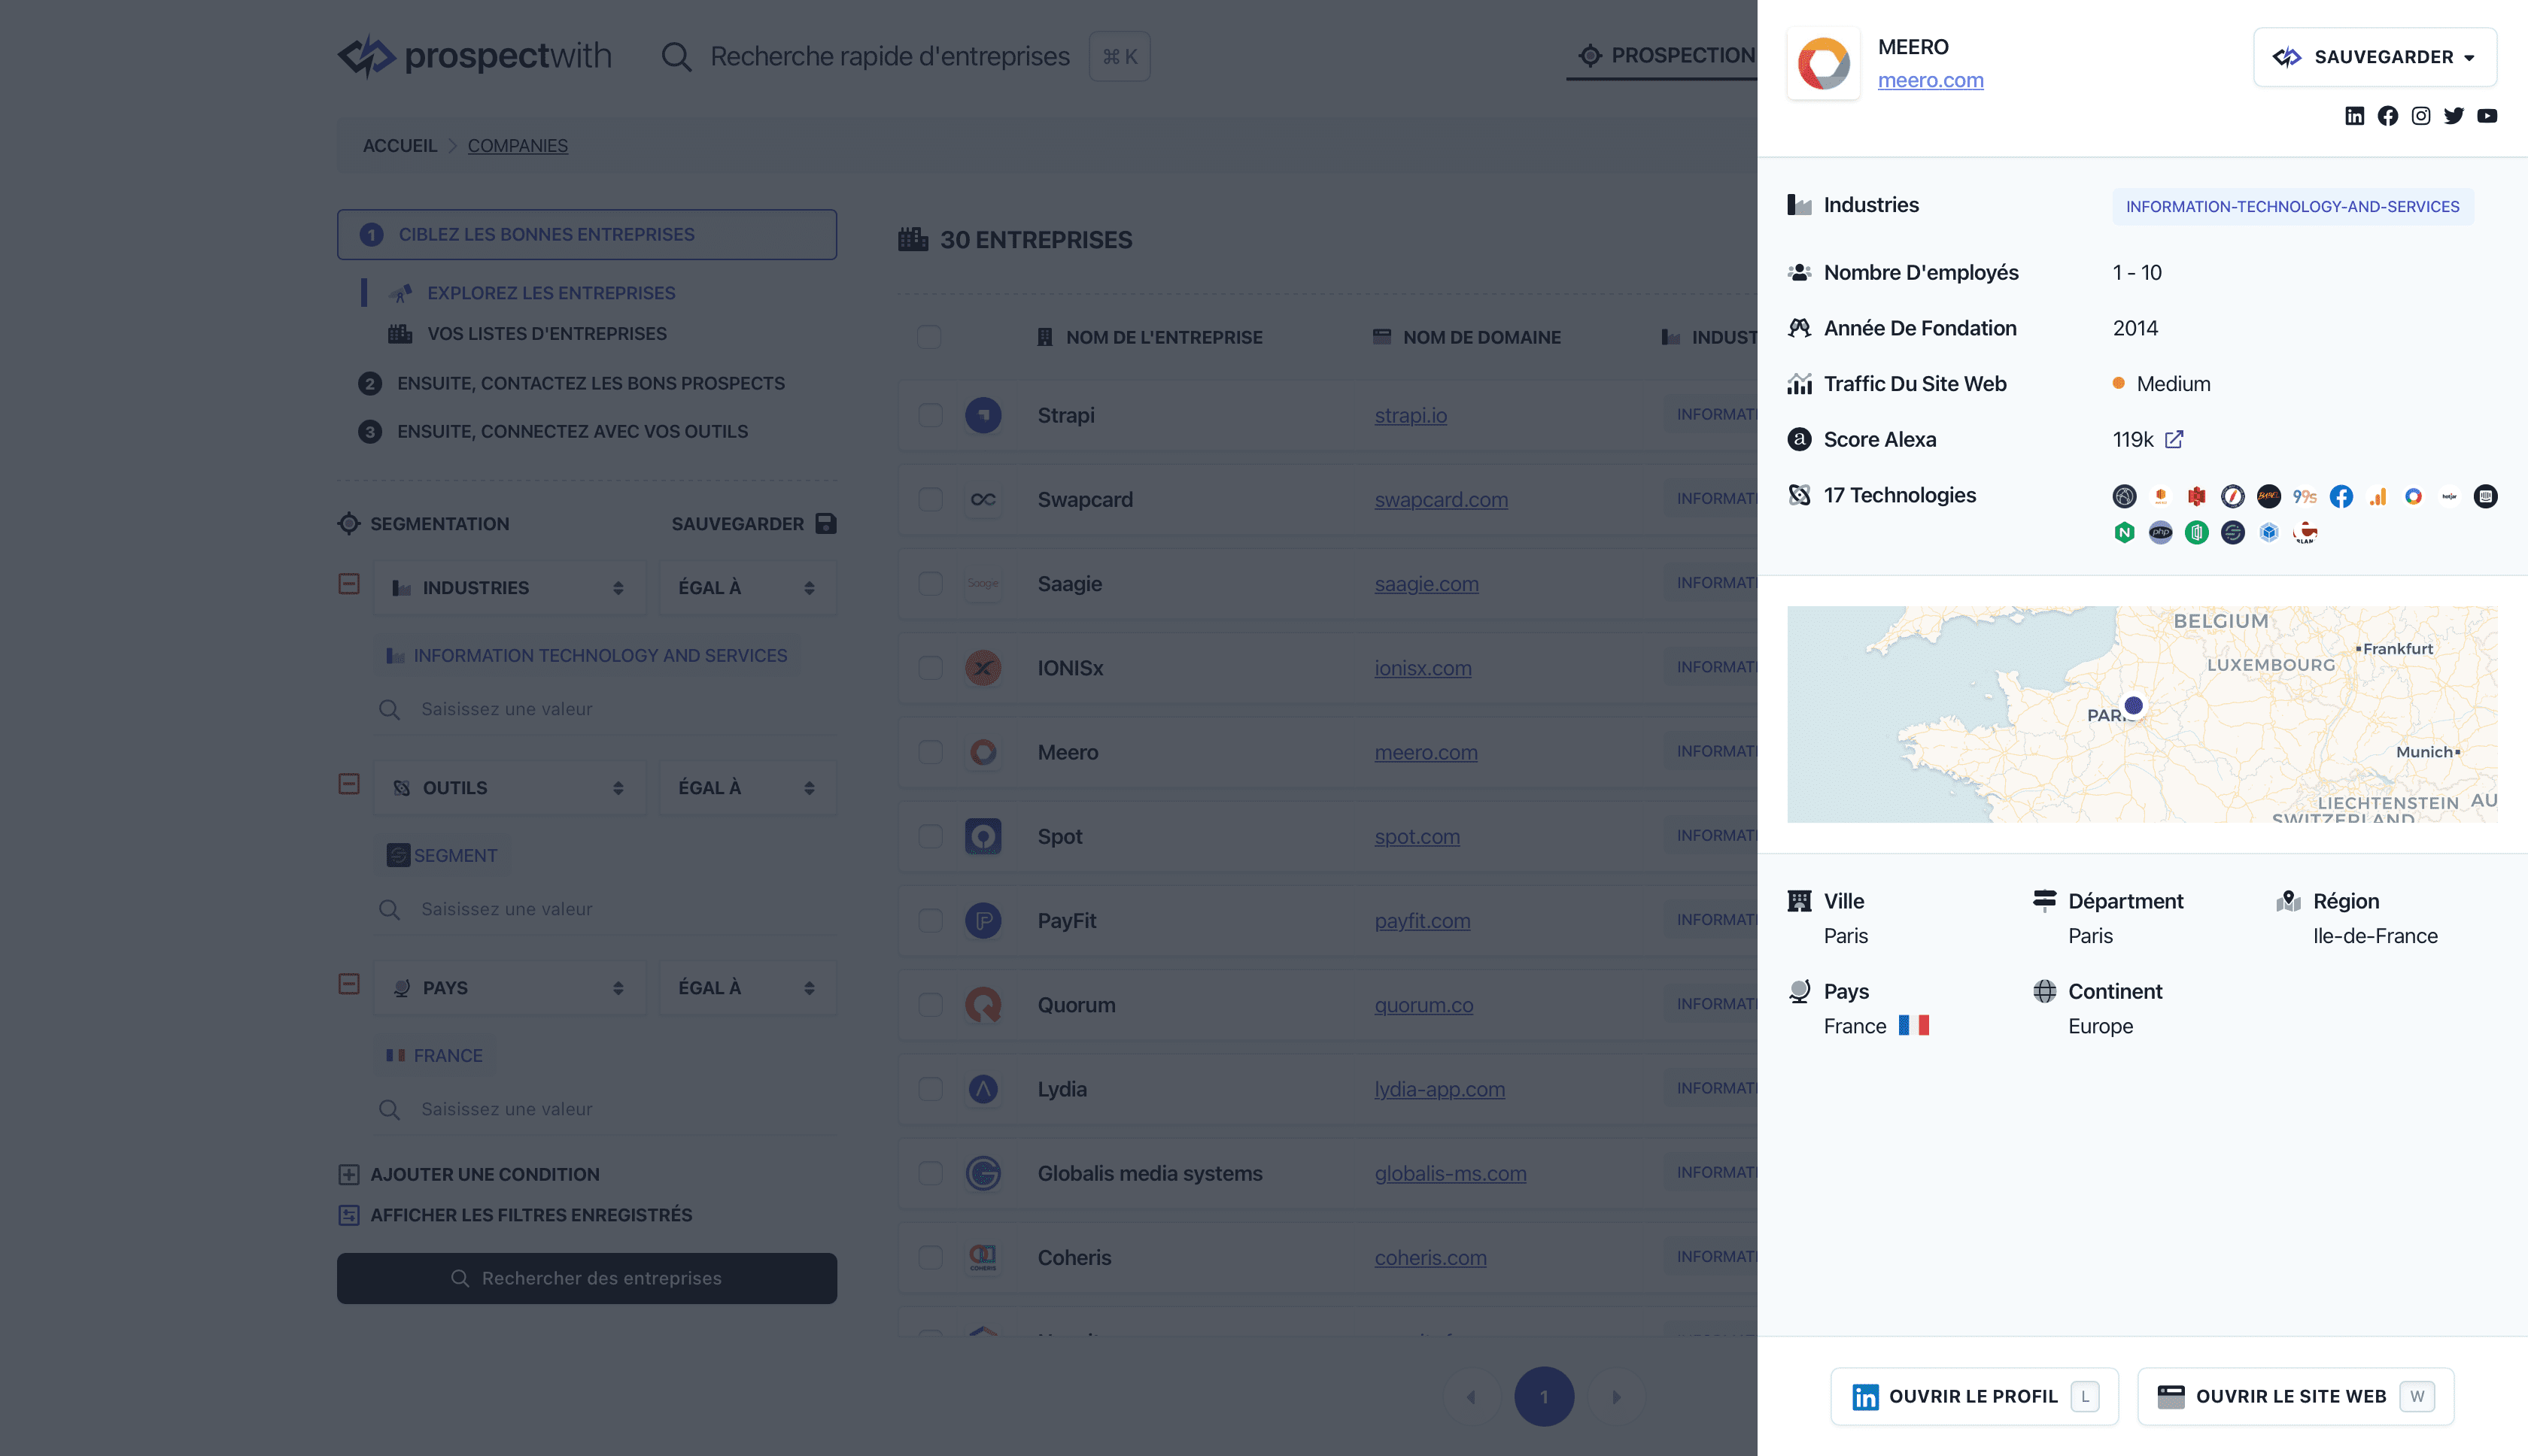The image size is (2528, 1456).
Task: Open the Outils field dropdown
Action: [509, 788]
